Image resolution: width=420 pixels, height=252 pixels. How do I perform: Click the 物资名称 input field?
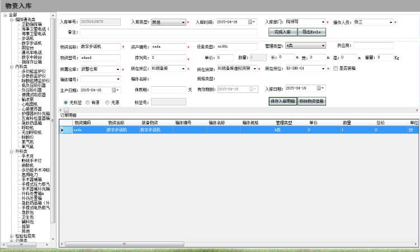click(100, 46)
